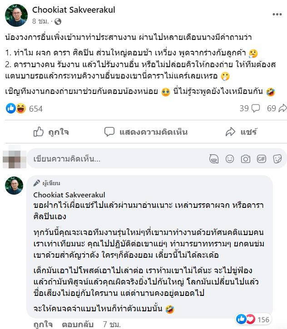View the 69 shares count

(x=276, y=108)
